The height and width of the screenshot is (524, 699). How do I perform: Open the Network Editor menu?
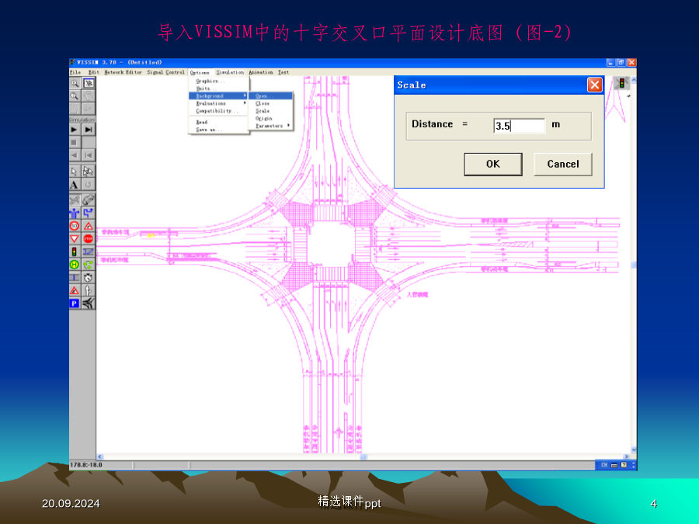[123, 72]
